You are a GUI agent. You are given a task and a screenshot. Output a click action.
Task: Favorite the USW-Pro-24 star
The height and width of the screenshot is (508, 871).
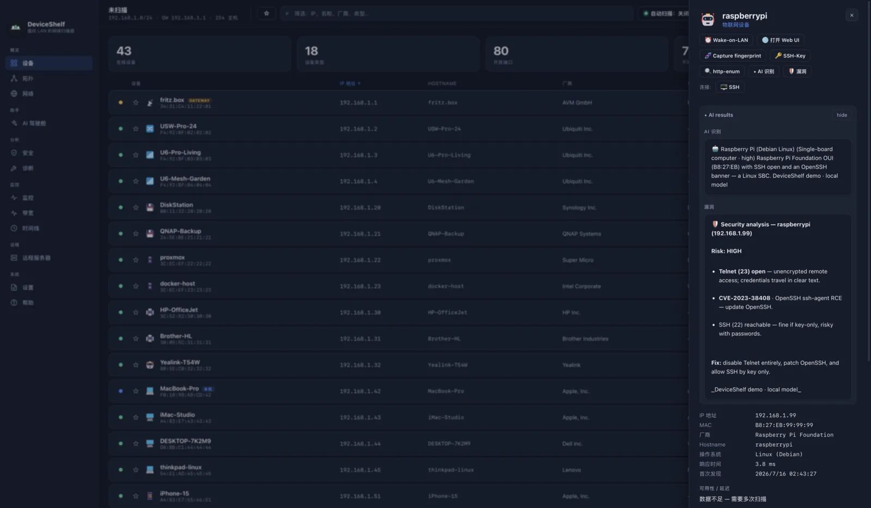(x=136, y=129)
